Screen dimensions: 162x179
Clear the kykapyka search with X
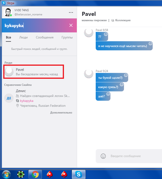coord(71,25)
